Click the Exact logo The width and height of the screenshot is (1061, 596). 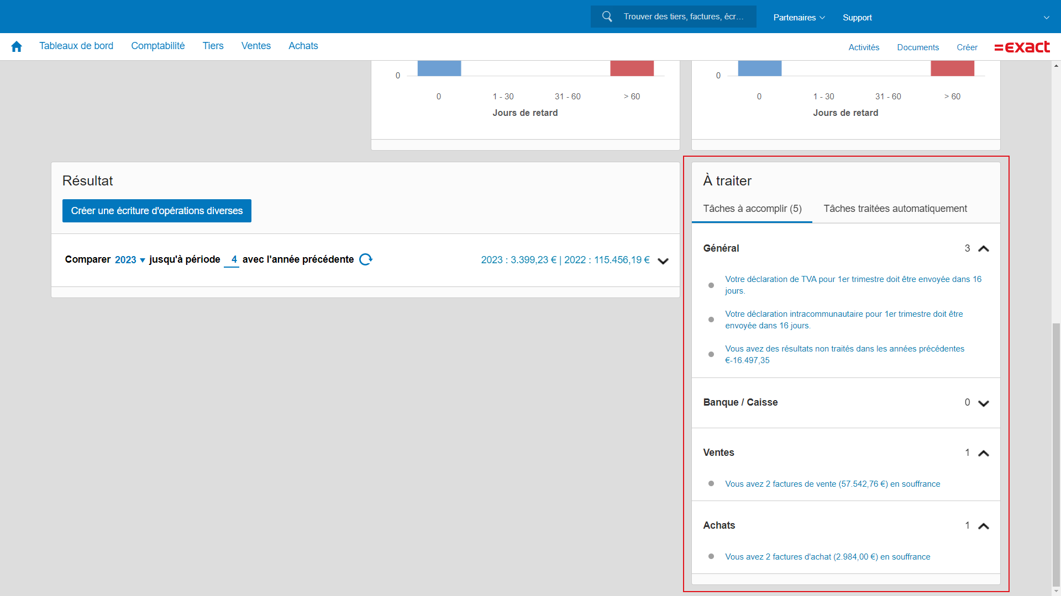coord(1022,47)
